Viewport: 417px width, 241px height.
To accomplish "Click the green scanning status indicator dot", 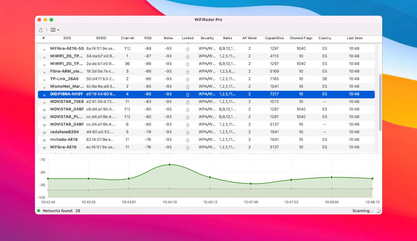I will coord(38,211).
